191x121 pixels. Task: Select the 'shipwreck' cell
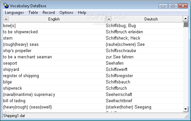click(x=54, y=88)
